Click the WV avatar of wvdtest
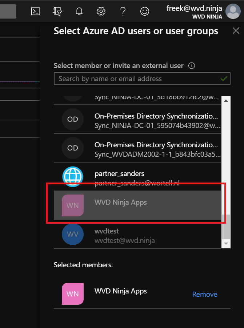 click(x=73, y=234)
